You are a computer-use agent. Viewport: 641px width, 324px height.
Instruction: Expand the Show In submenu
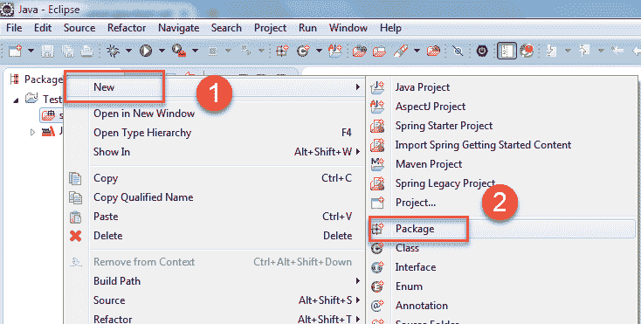pyautogui.click(x=215, y=152)
